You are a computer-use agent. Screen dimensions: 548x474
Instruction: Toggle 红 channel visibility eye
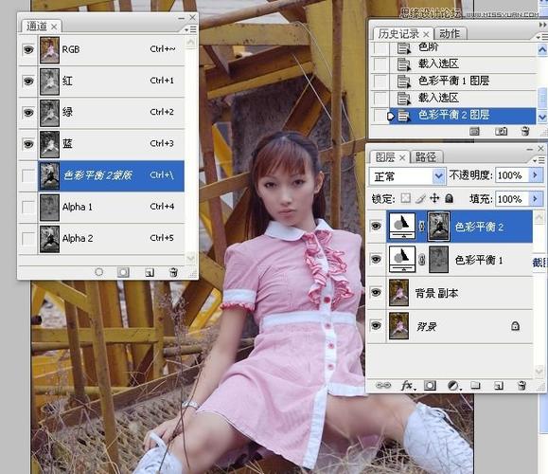click(28, 82)
